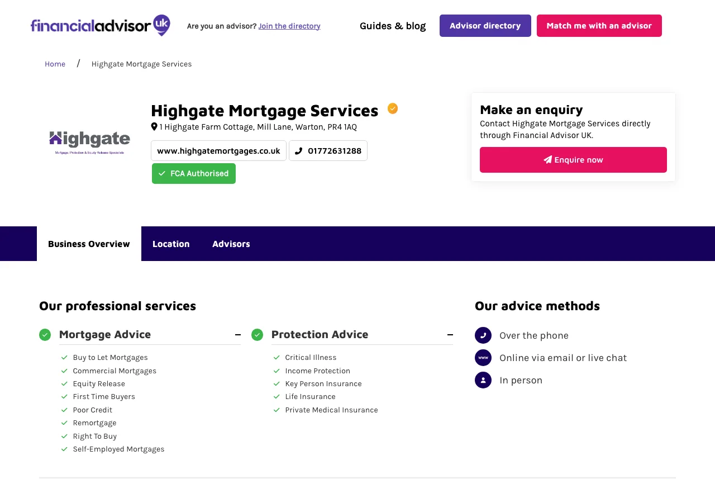
Task: Click the phone icon next to Over the phone
Action: click(x=483, y=335)
